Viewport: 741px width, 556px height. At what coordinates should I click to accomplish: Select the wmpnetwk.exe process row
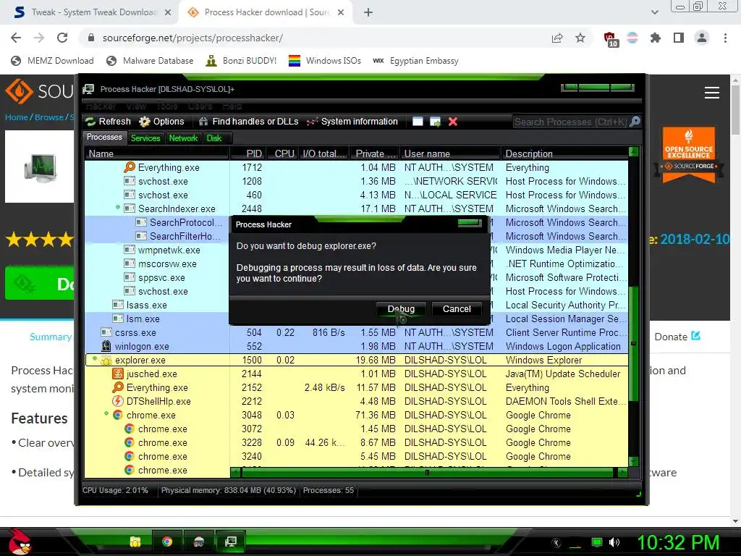[356, 250]
